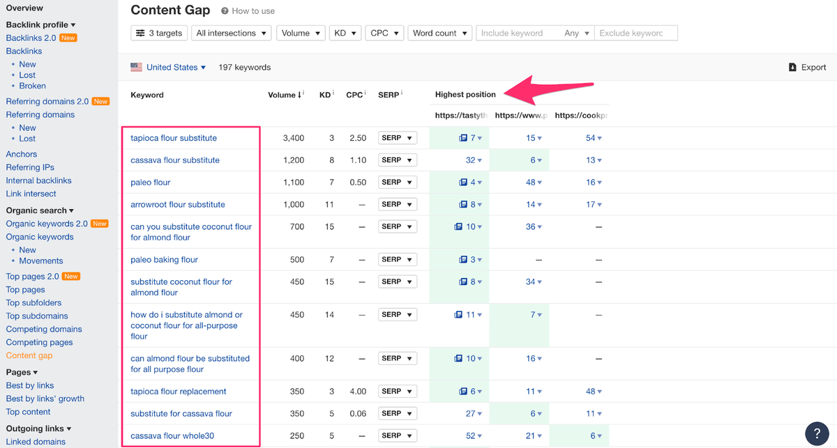Image resolution: width=837 pixels, height=448 pixels.
Task: Open Organic keywords 2.0 report
Action: [x=47, y=224]
